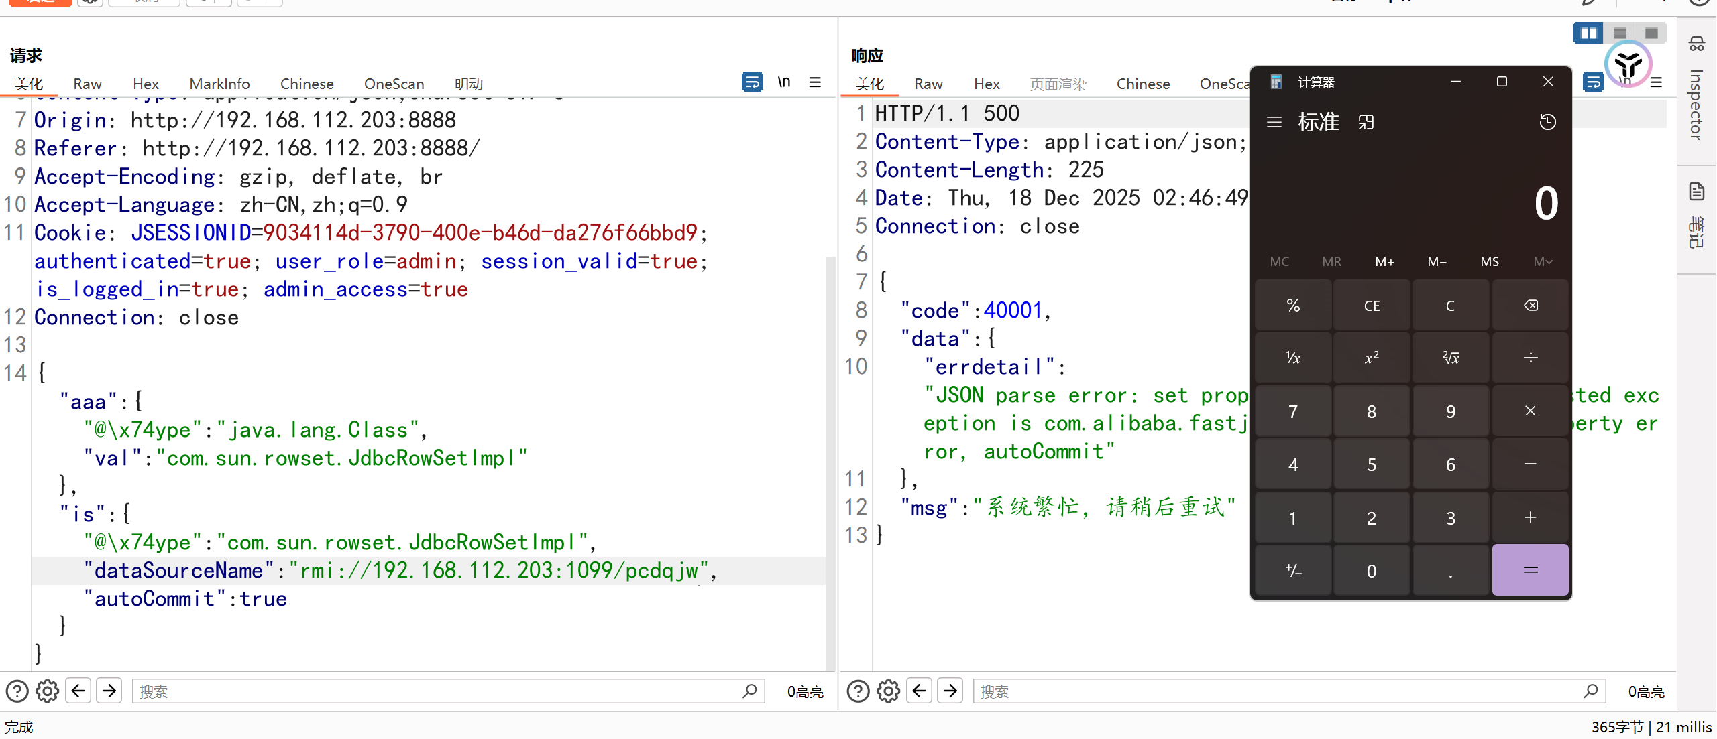Go to next match arrow in request search
This screenshot has width=1717, height=739.
click(109, 691)
